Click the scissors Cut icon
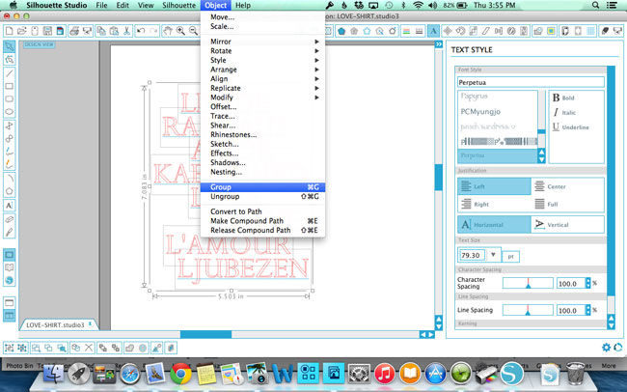Image resolution: width=627 pixels, height=392 pixels. coord(126,31)
